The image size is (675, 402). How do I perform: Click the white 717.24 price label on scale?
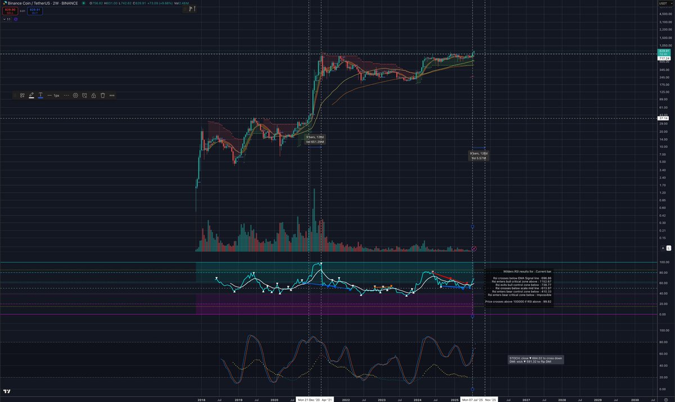[664, 58]
